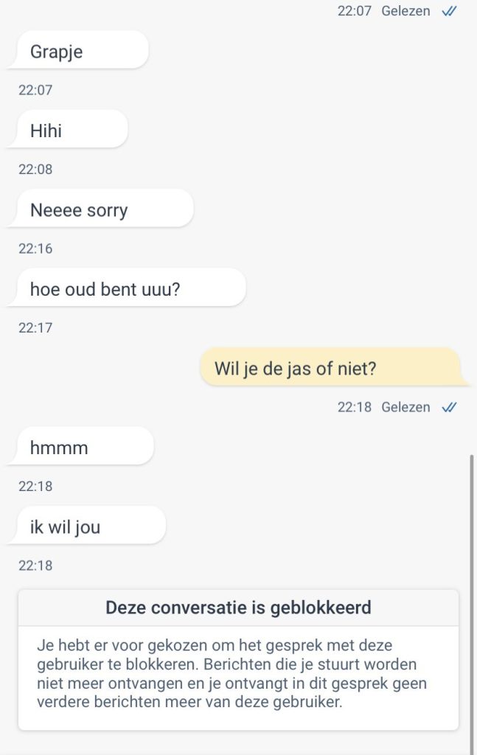Click the 22:08 timestamp under 'Hihi'
477x755 pixels.
tap(35, 170)
